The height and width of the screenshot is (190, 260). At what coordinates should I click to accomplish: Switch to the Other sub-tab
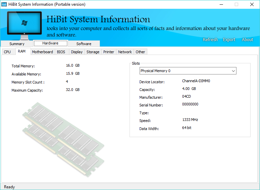pos(140,52)
